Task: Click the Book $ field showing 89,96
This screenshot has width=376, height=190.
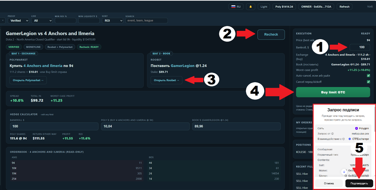Action: [236, 126]
